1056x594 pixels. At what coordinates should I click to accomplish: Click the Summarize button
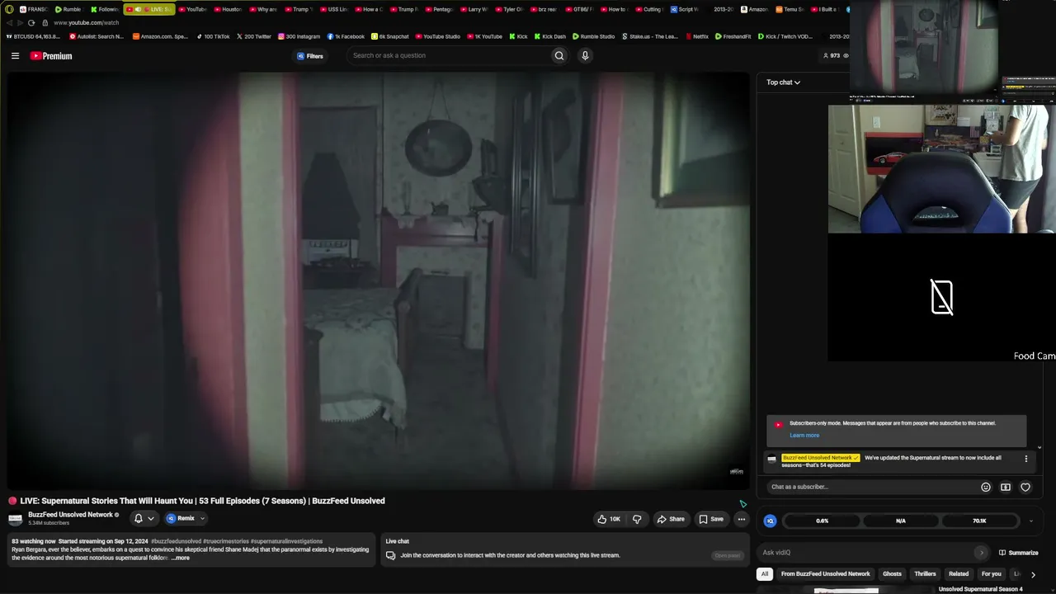tap(1018, 553)
